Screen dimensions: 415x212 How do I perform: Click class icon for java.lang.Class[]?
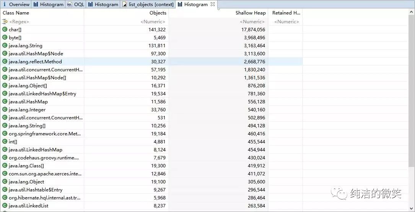[5, 165]
